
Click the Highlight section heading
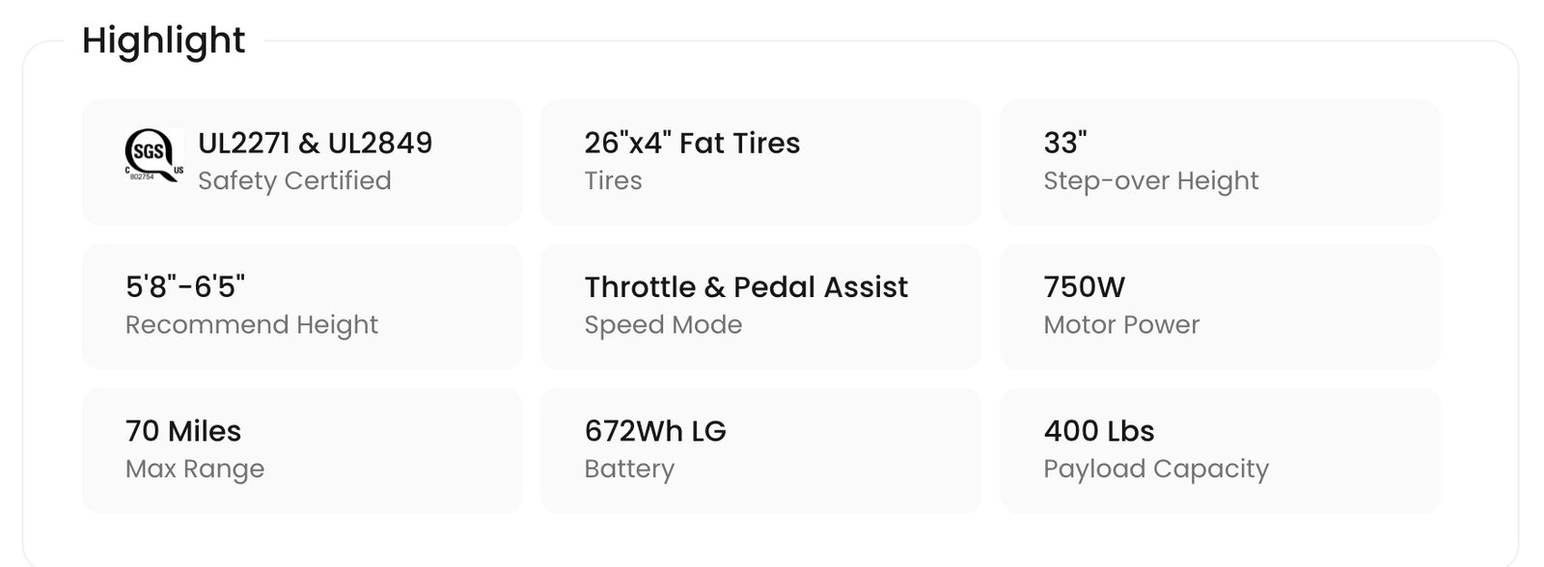click(163, 40)
